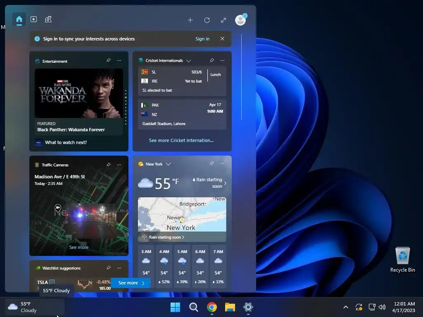Click See more Cricket Internationals link
This screenshot has height=317, width=423.
(x=181, y=140)
